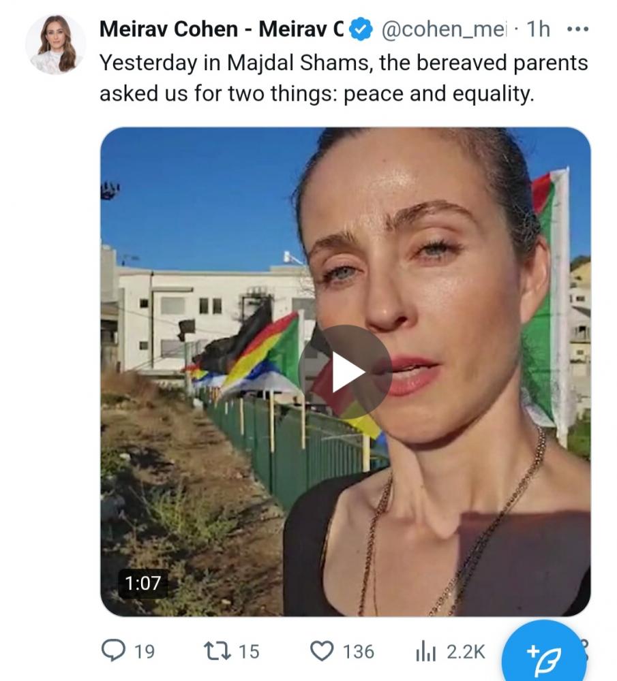Image resolution: width=617 pixels, height=681 pixels.
Task: Click the reply count 19
Action: [x=144, y=652]
